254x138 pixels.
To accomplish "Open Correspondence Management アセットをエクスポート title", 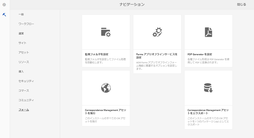I will (x=208, y=112).
